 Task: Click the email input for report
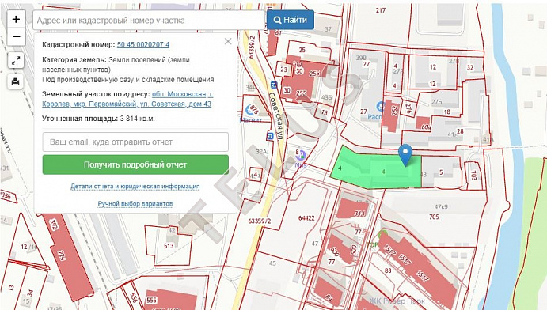click(x=135, y=142)
